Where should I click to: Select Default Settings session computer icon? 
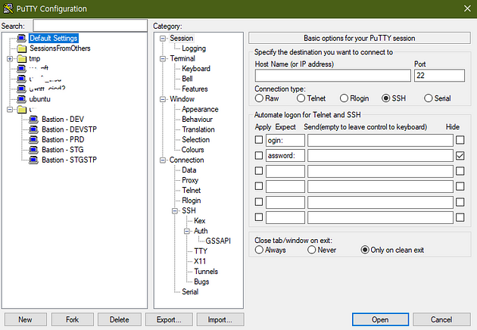21,38
